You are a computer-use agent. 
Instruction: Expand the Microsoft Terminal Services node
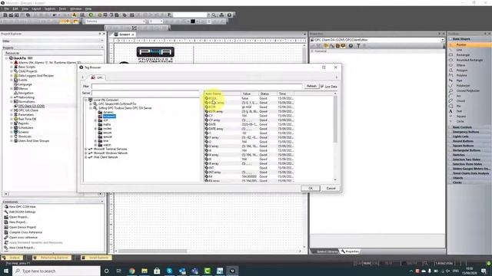(86, 149)
